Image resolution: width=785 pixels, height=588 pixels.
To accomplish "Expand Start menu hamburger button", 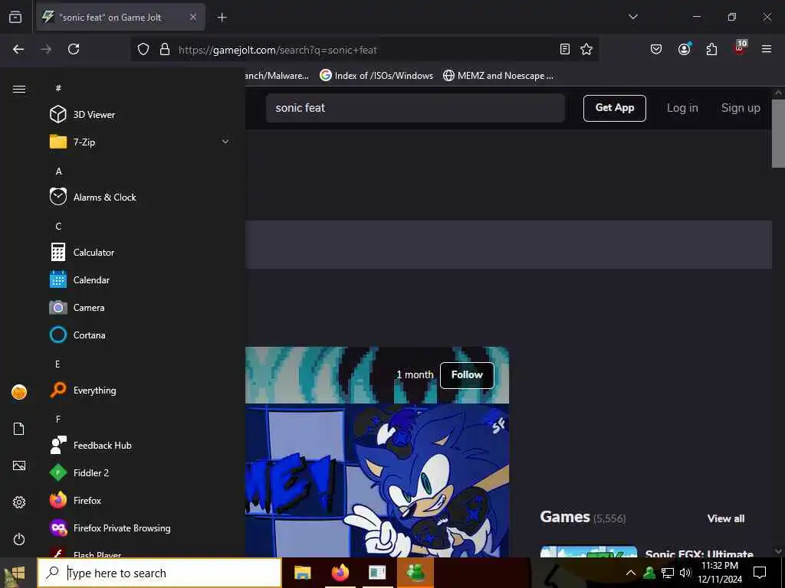I will pyautogui.click(x=19, y=89).
